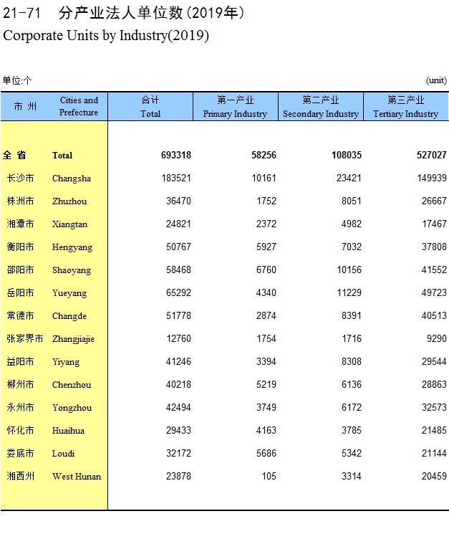Click Yiyang secondary value 8308

tap(352, 362)
